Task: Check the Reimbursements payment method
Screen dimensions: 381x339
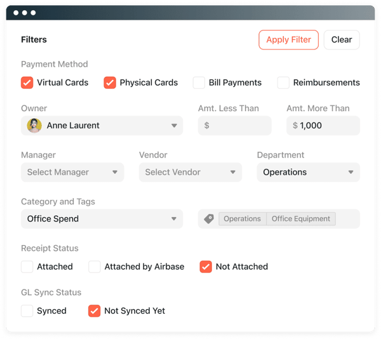Action: click(283, 83)
